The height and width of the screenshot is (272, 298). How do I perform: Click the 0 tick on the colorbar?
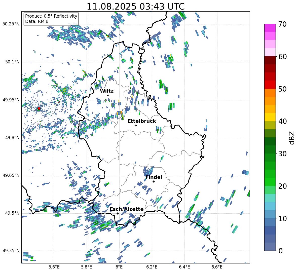[280, 251]
